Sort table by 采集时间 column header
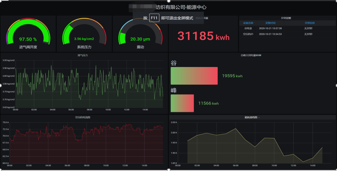Viewport: 337px width, 171px height. coord(270,23)
